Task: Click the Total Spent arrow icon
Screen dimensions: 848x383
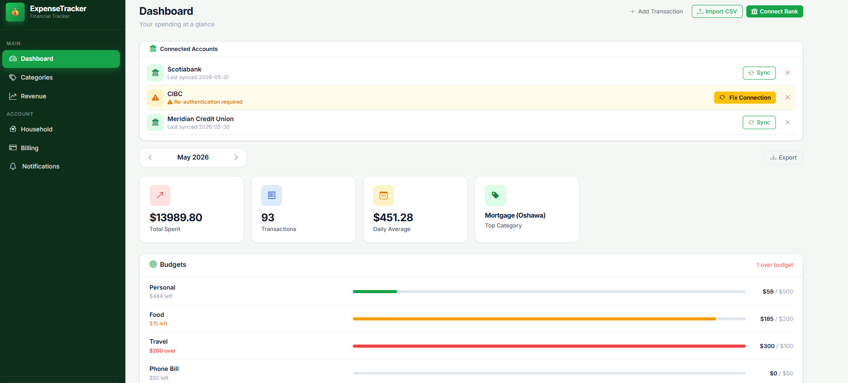Action: (x=160, y=195)
